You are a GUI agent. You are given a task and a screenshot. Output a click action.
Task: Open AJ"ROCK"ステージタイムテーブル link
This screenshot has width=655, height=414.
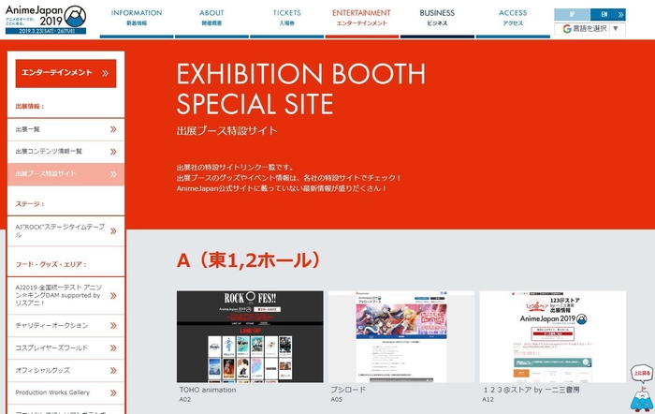(x=66, y=230)
